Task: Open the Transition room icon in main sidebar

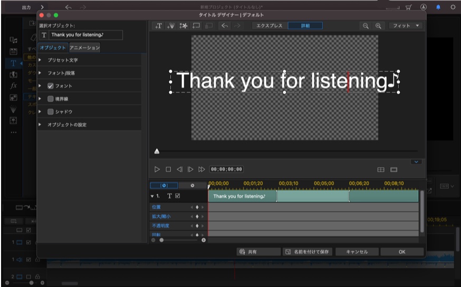Action: [x=13, y=75]
